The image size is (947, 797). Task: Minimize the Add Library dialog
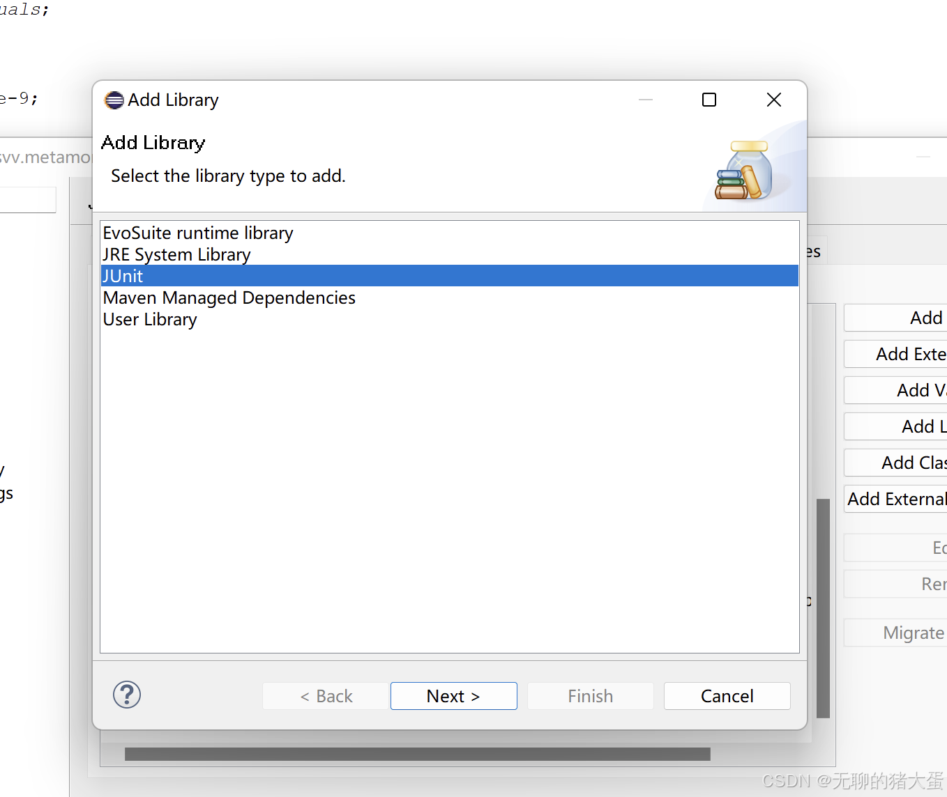(646, 100)
